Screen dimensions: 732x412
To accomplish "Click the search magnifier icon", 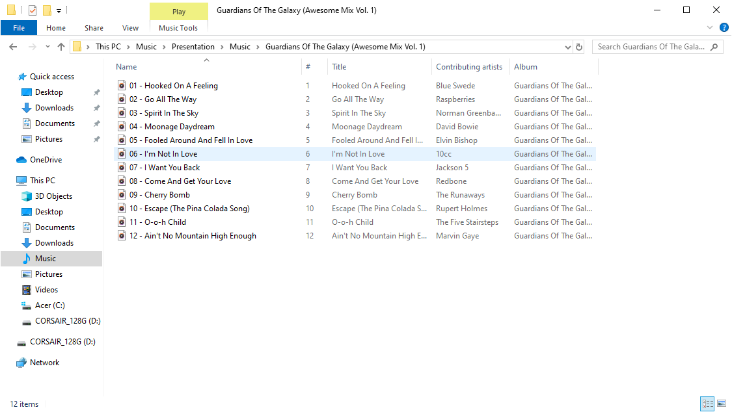I will [x=714, y=47].
